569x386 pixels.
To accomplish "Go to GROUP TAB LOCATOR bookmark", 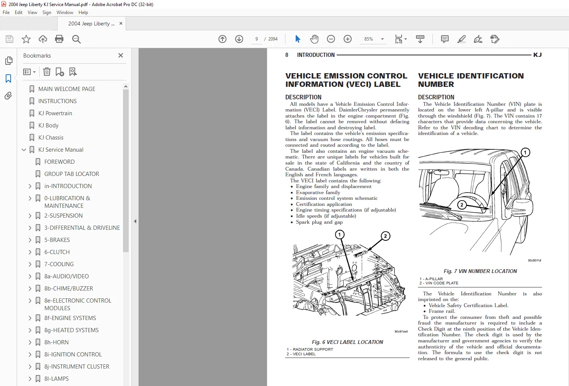I will coord(72,174).
